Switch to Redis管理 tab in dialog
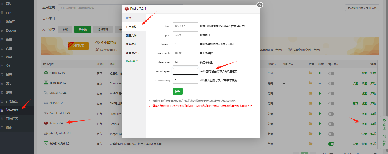This screenshot has height=154, width=388. [x=134, y=61]
